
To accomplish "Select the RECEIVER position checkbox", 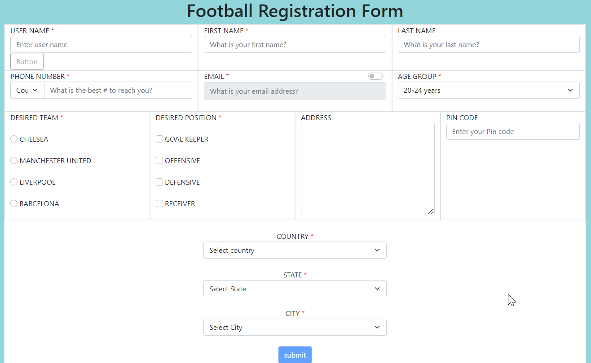I will coord(159,203).
